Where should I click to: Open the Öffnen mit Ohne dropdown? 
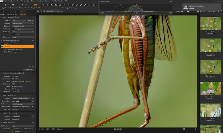(23, 37)
